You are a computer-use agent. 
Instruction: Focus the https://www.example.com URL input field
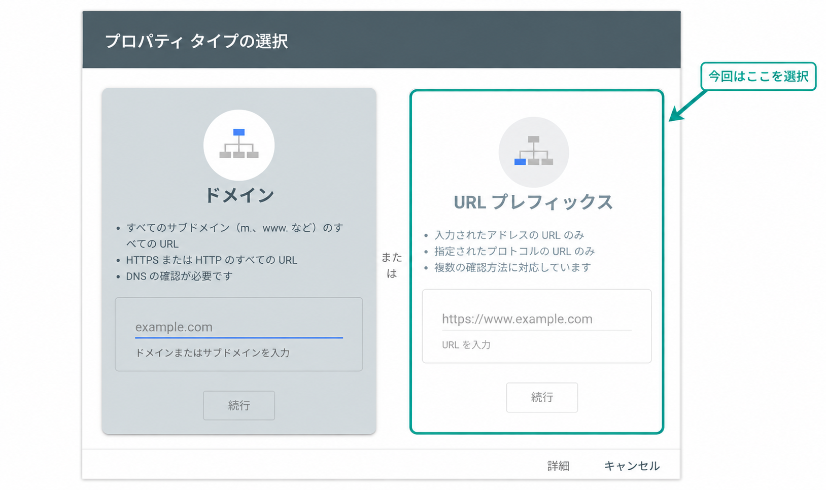click(x=537, y=319)
